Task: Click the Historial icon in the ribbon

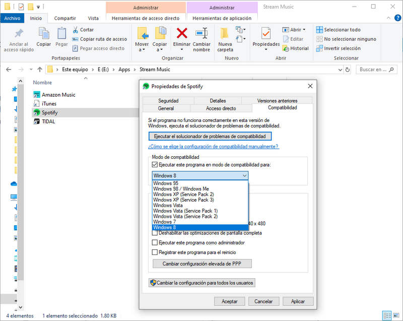Action: [286, 48]
